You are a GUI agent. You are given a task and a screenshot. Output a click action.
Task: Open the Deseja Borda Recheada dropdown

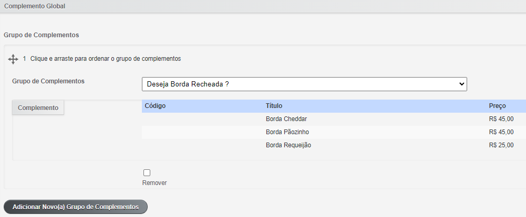304,84
